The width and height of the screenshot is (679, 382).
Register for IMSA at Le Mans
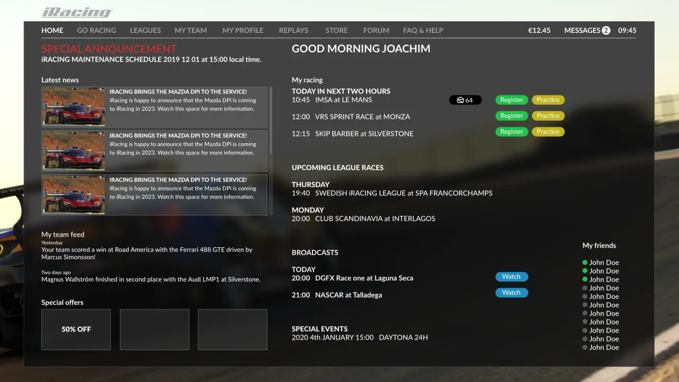tap(511, 100)
